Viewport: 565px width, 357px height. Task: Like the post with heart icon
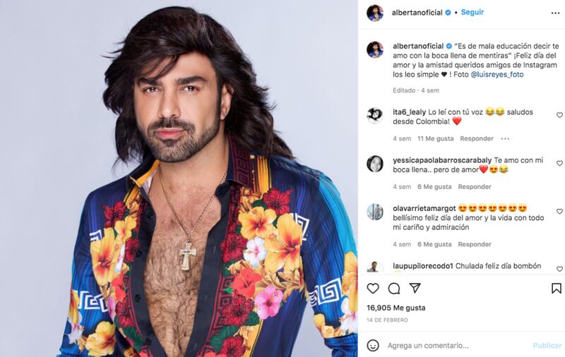pyautogui.click(x=373, y=289)
